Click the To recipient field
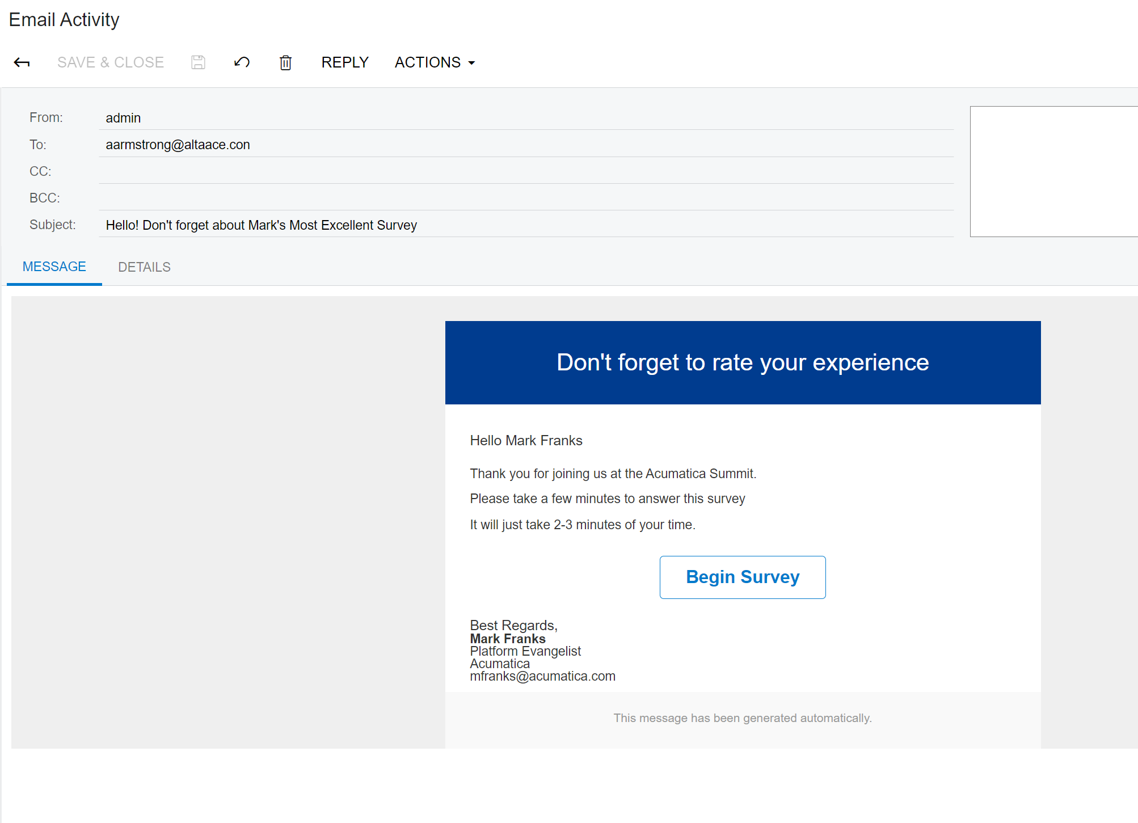 511,144
